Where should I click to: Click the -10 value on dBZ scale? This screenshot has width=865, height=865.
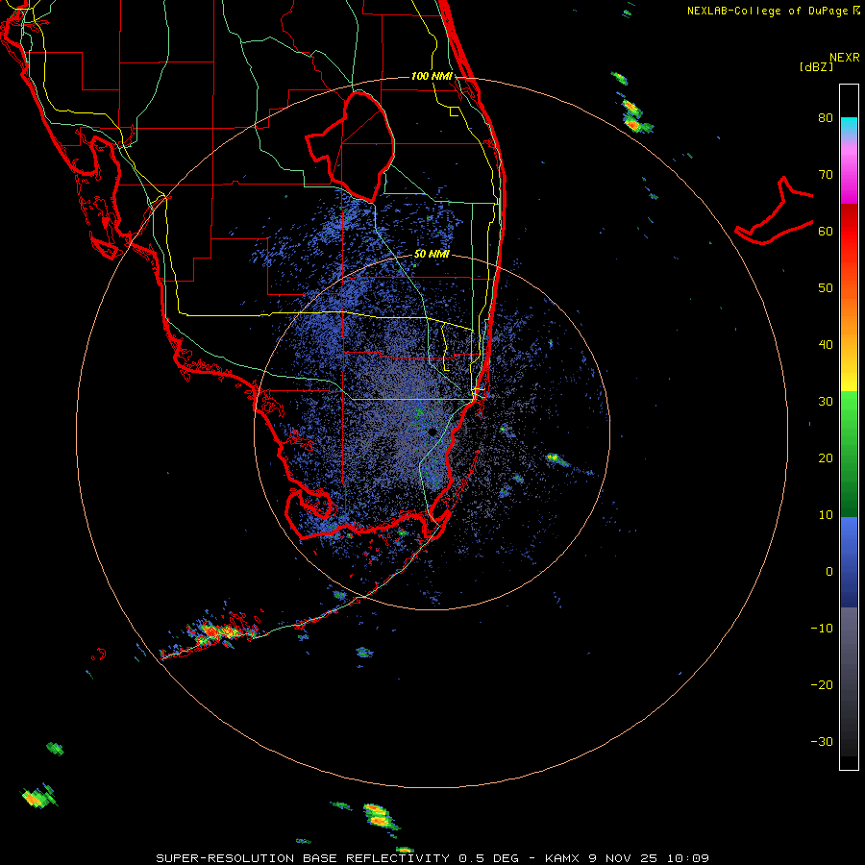pyautogui.click(x=822, y=629)
